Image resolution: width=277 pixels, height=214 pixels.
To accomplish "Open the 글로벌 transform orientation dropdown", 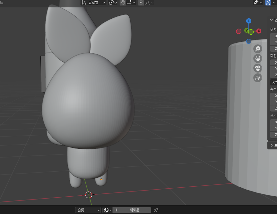I will [93, 3].
